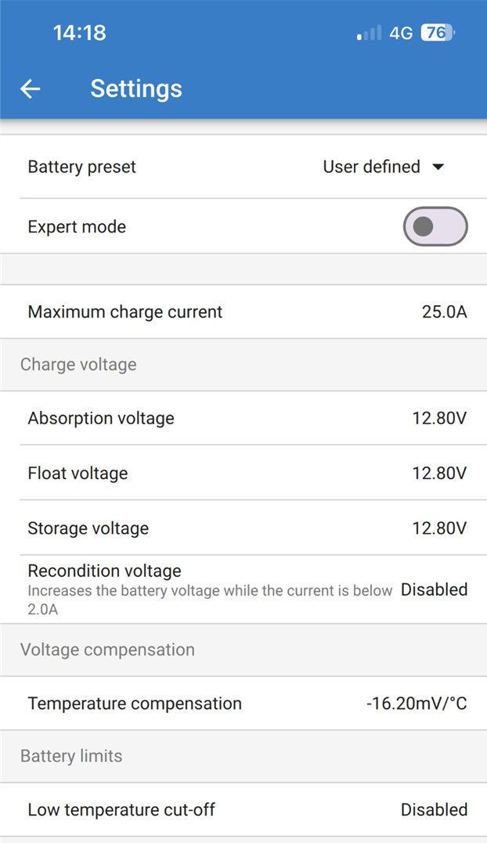Tap the cellular signal strength icon
This screenshot has height=843, width=487.
(x=369, y=33)
